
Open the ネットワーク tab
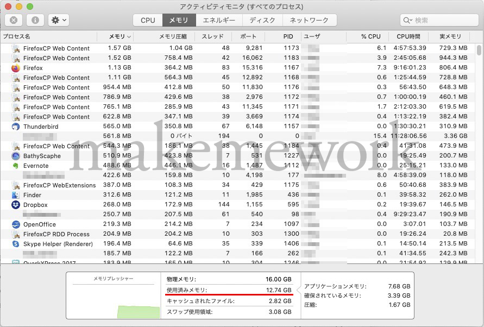pos(309,20)
